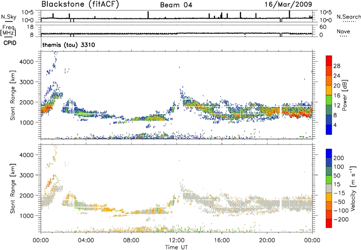The width and height of the screenshot is (361, 250).
Task: Click the red top segment of the power colorbar
Action: [x=329, y=60]
